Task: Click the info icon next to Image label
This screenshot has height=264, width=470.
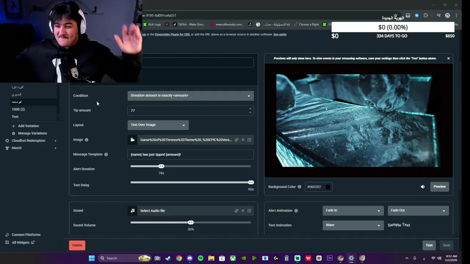Action: (x=87, y=140)
